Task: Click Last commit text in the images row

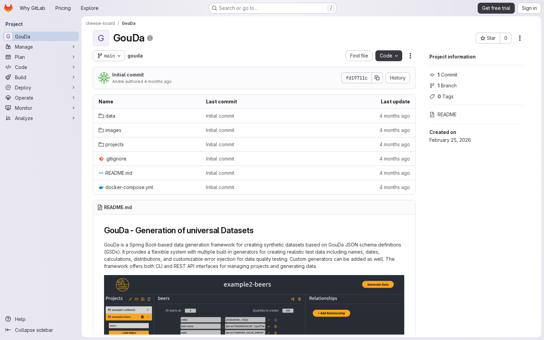Action: pyautogui.click(x=220, y=130)
